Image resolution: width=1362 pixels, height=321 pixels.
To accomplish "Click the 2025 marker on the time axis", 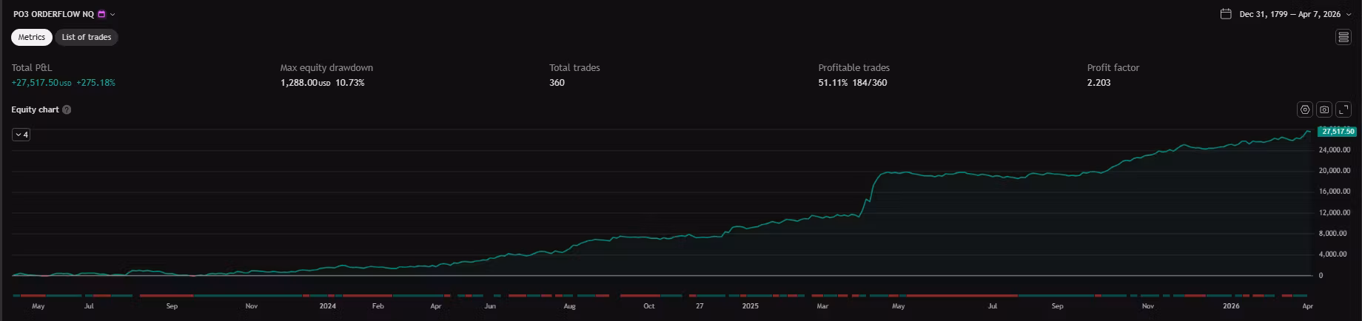I will (x=751, y=305).
